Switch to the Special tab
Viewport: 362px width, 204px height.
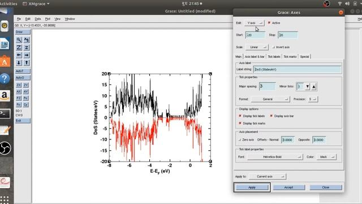tap(304, 57)
